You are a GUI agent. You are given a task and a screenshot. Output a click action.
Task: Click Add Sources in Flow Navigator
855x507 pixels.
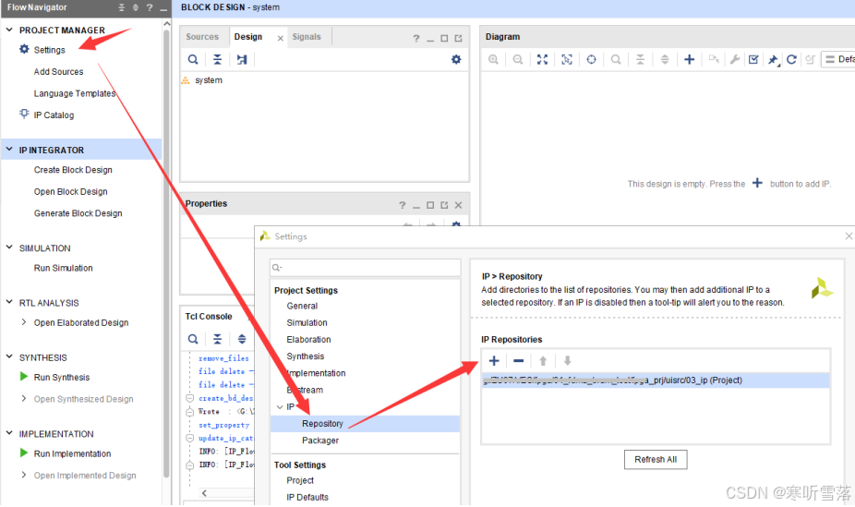click(58, 71)
